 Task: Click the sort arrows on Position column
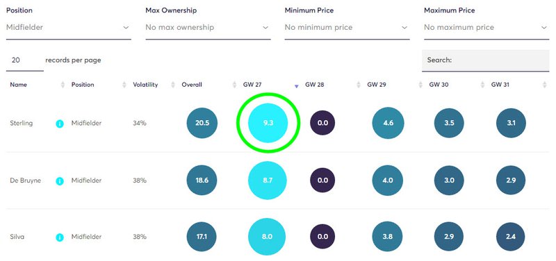click(x=124, y=85)
